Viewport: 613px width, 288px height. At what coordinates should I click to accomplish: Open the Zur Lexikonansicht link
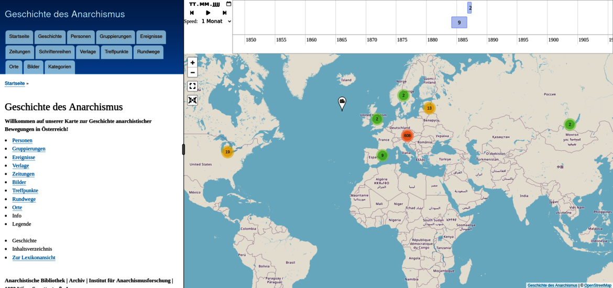34,258
